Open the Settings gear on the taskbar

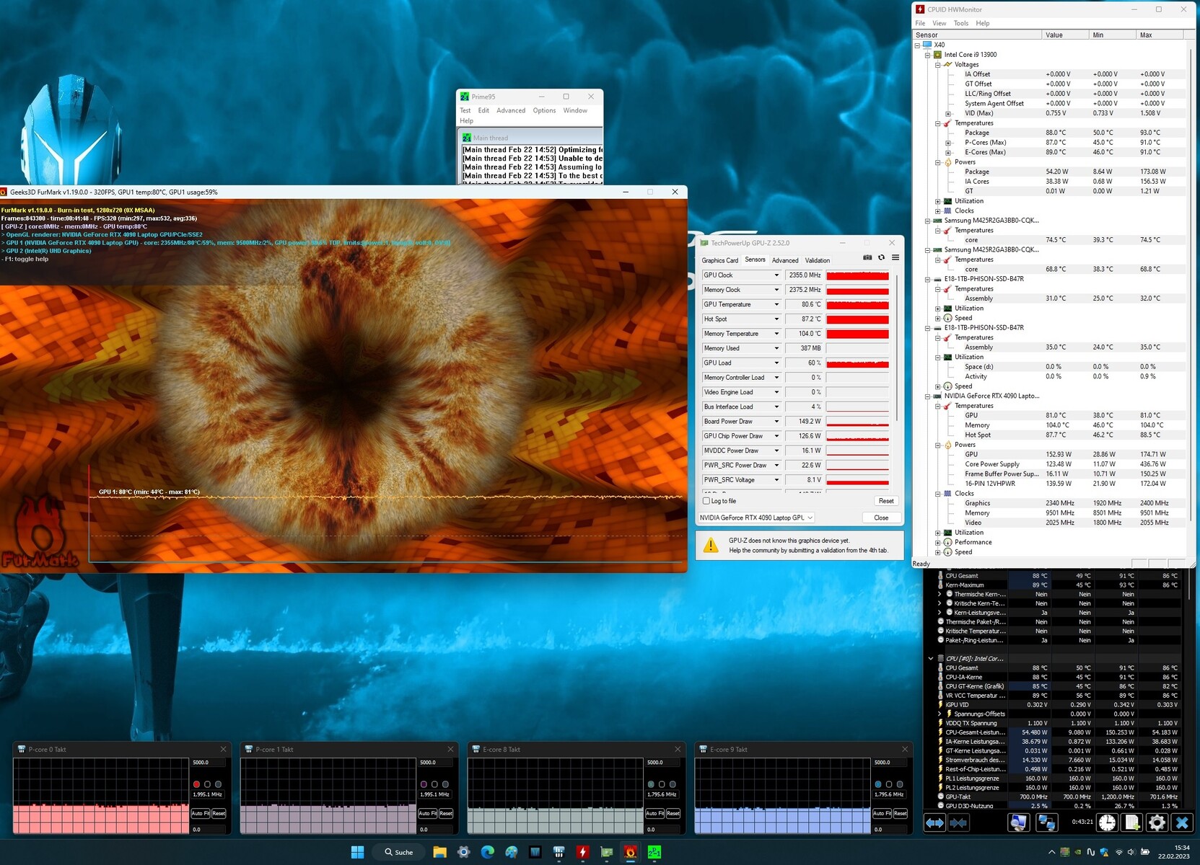464,852
